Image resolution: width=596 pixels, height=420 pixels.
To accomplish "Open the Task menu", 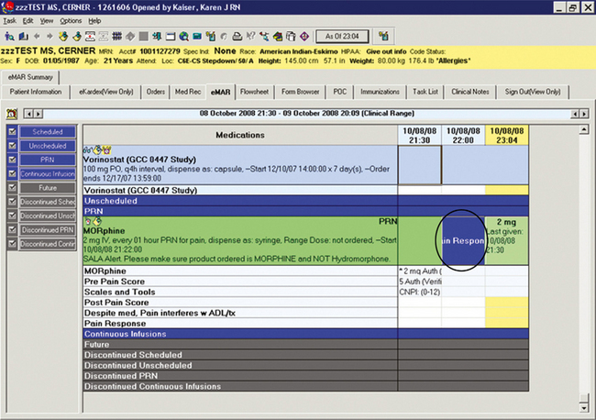I will click(10, 20).
